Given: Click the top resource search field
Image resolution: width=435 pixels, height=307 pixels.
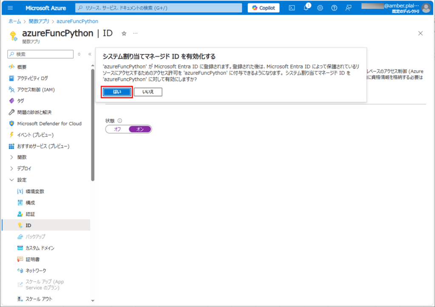Looking at the screenshot, I should [x=161, y=8].
